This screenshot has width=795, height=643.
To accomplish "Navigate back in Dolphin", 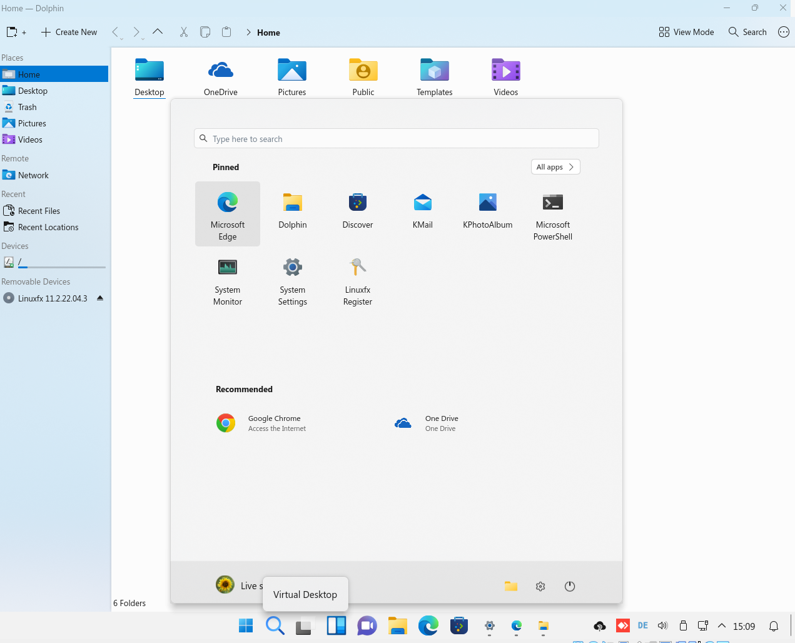I will [116, 32].
